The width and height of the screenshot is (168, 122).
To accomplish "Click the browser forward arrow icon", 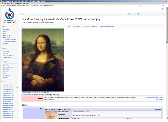I will click(4, 5).
